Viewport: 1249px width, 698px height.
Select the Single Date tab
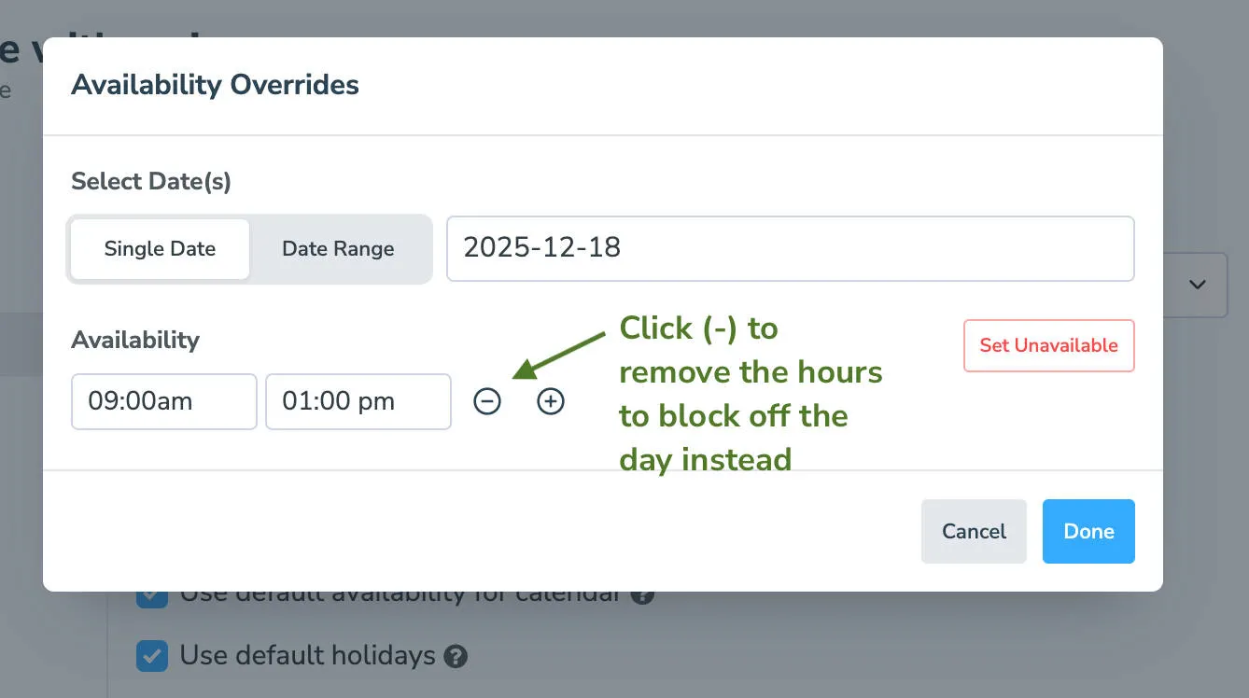[x=159, y=248]
